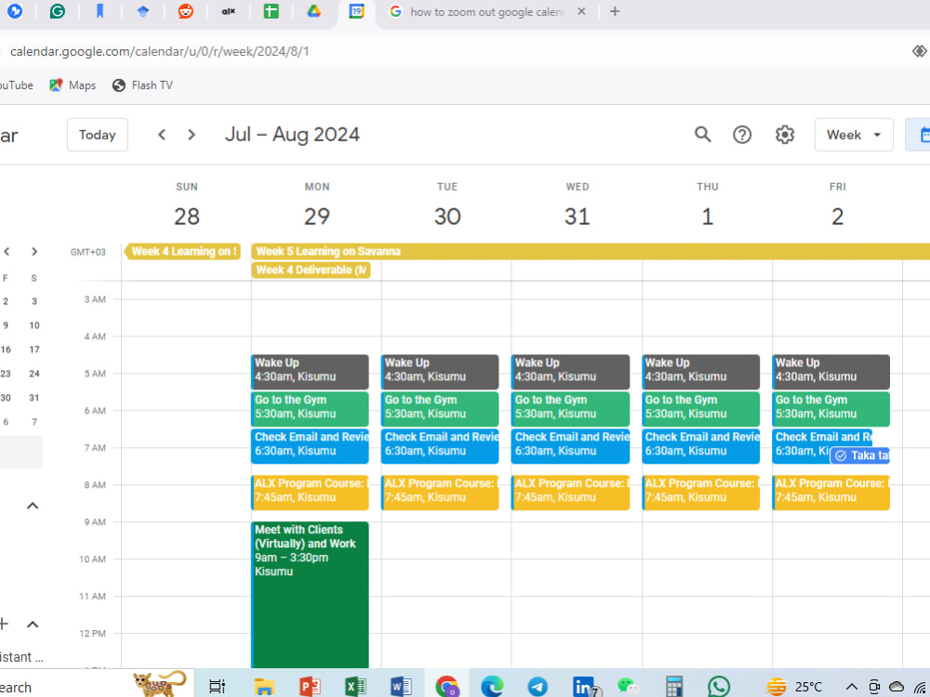Switch to the graduation cap icon tab

143,11
